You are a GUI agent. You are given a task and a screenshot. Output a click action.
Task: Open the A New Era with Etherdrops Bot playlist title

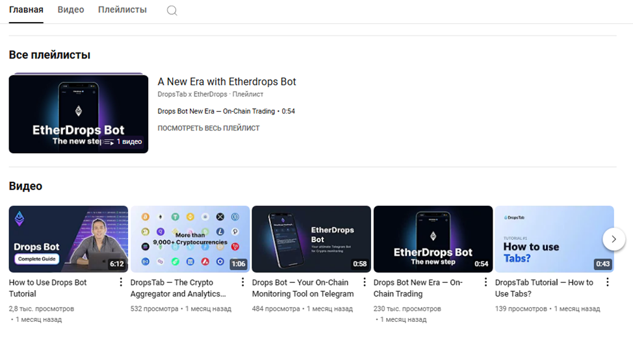click(x=227, y=82)
